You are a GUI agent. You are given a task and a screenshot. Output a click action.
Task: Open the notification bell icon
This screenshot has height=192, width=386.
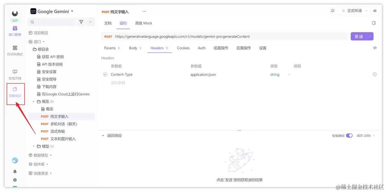(15, 171)
